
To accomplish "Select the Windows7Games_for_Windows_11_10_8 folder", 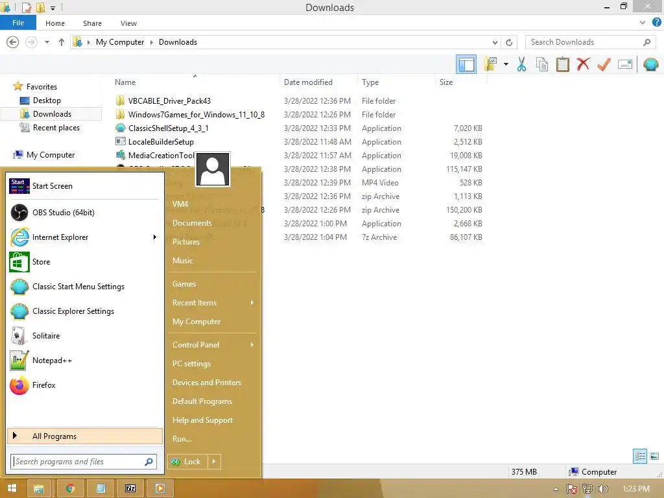I will [x=196, y=114].
